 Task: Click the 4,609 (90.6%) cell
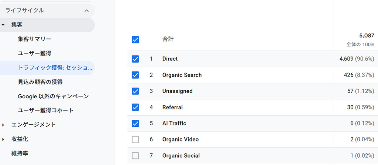coord(357,59)
